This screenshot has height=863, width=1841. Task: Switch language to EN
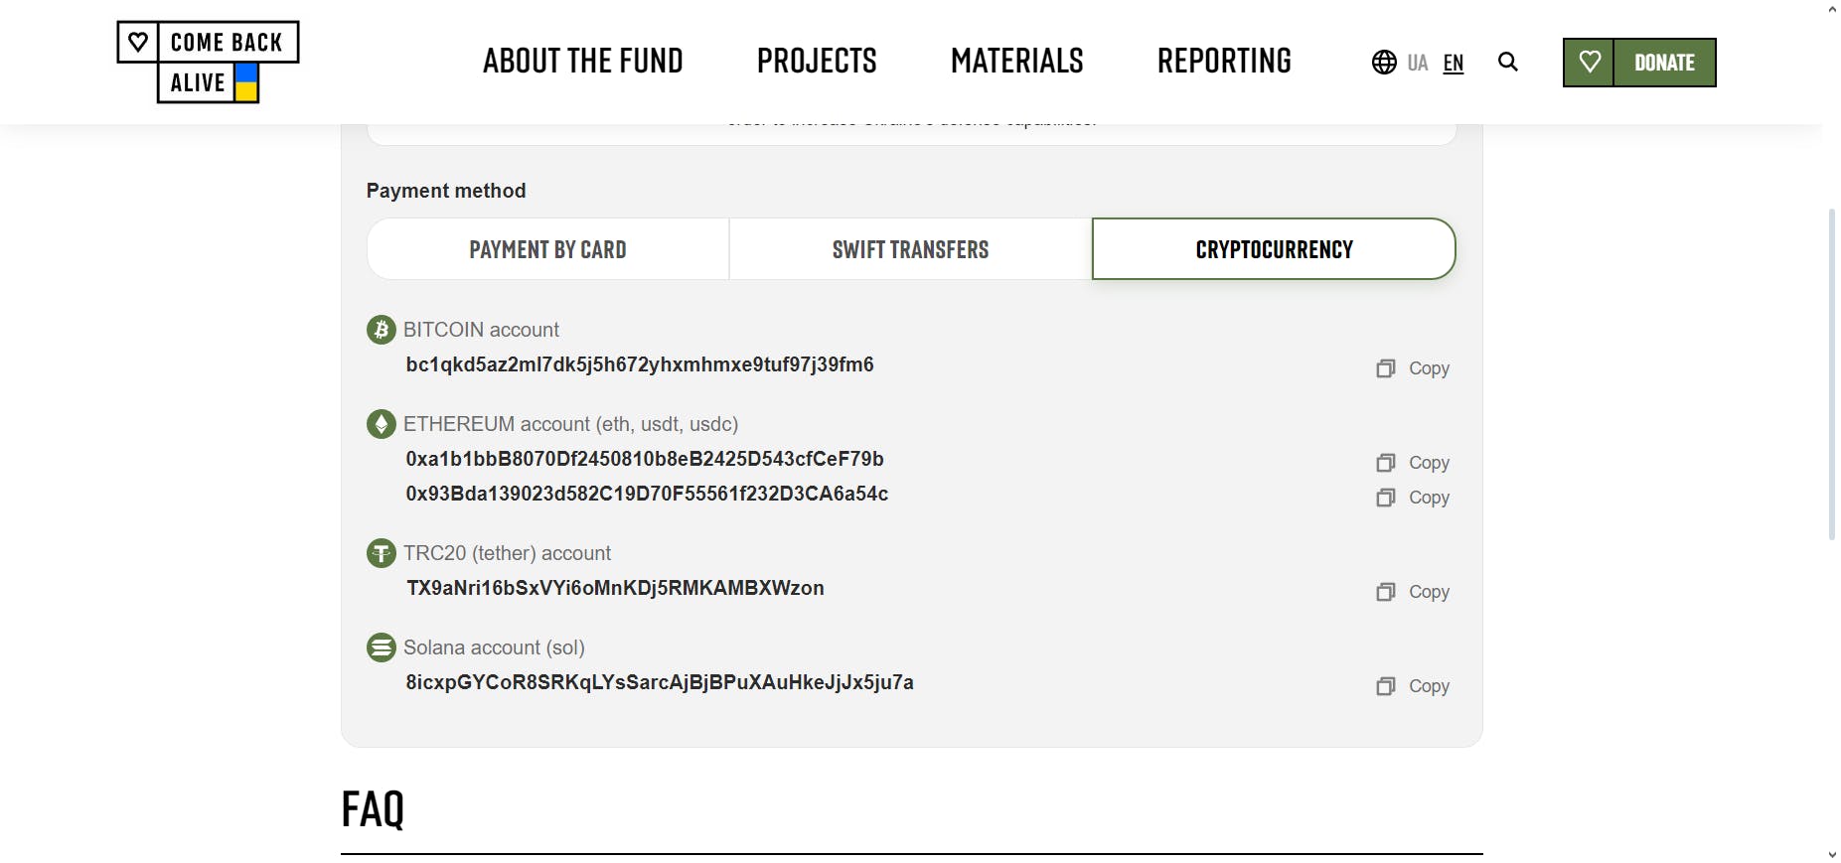coord(1454,64)
